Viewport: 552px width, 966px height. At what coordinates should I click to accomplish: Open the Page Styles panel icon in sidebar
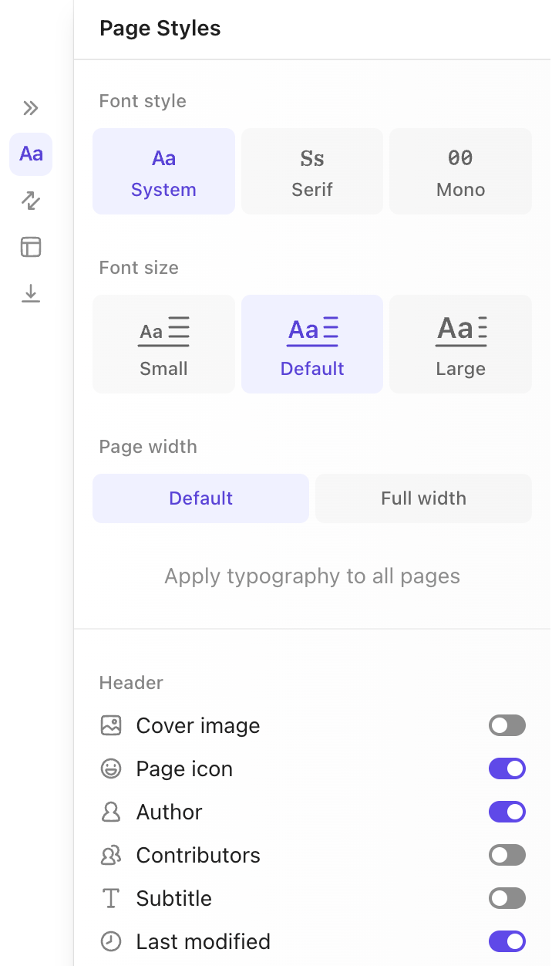coord(30,154)
